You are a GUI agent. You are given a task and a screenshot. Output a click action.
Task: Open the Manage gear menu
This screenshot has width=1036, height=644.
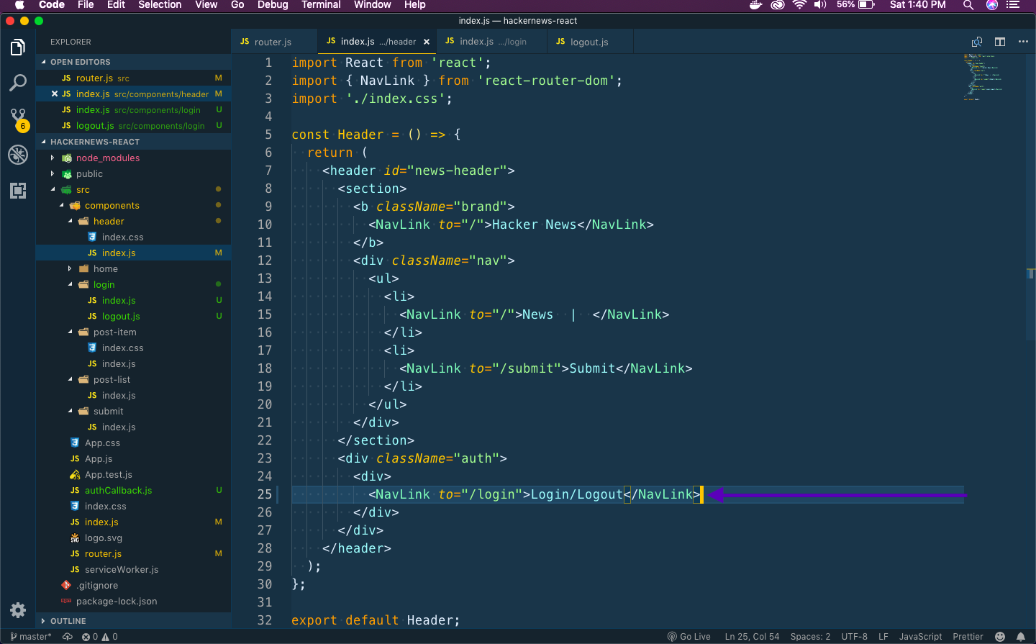[18, 610]
